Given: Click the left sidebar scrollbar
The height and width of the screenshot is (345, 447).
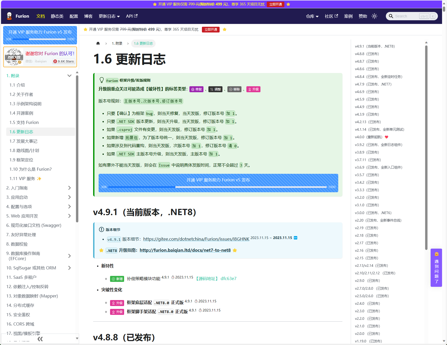Looking at the screenshot, I should [77, 149].
